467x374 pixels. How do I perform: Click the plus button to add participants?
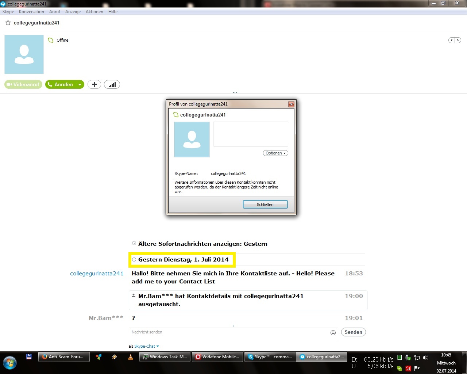click(94, 84)
